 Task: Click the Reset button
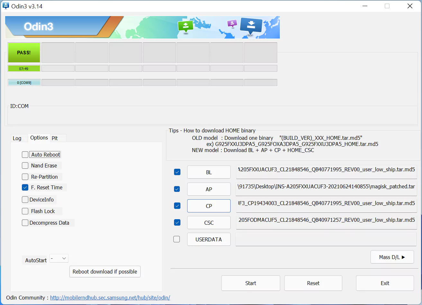tap(313, 283)
